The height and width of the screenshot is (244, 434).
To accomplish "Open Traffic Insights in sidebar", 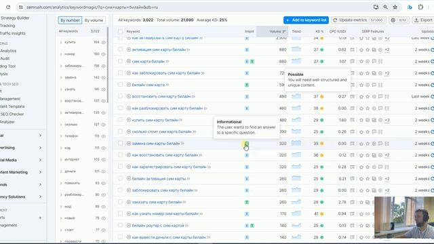I will [13, 33].
